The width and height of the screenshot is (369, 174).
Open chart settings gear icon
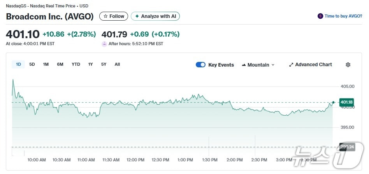tap(348, 65)
